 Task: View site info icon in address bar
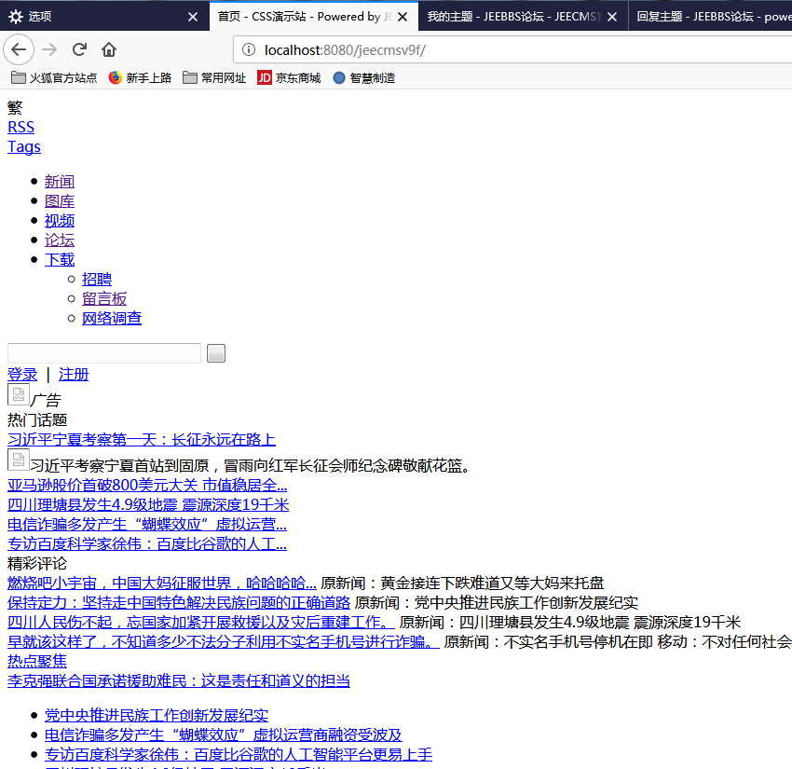click(249, 49)
